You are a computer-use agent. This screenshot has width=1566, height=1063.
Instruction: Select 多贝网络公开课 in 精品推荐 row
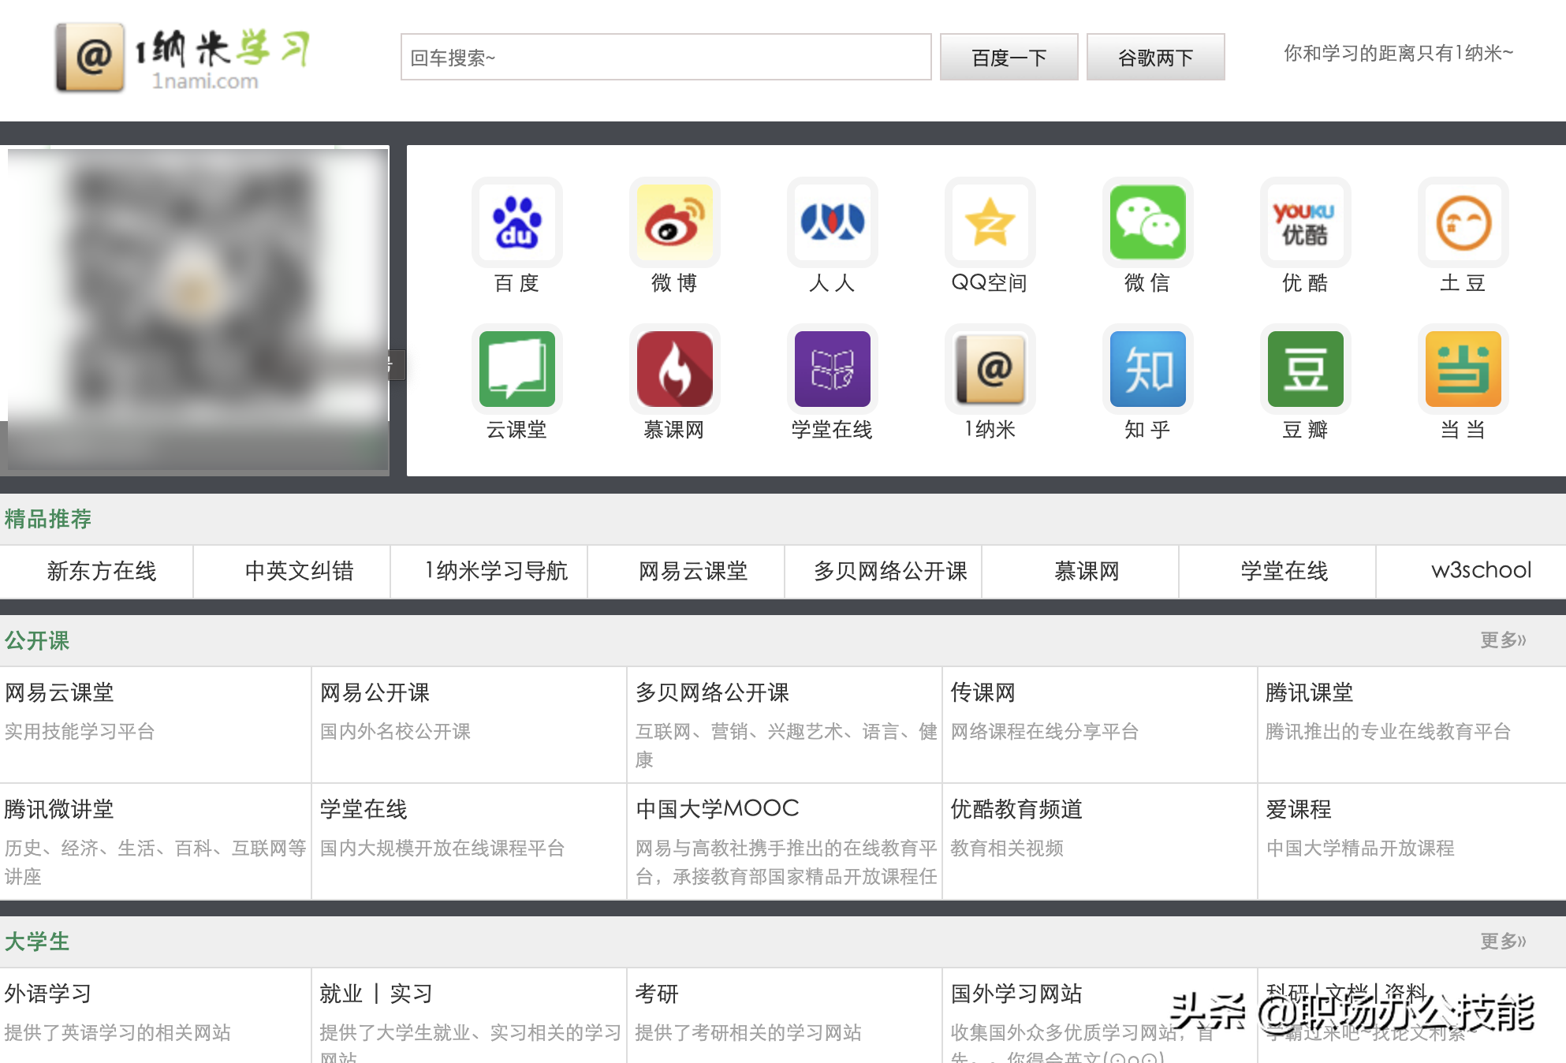point(890,571)
